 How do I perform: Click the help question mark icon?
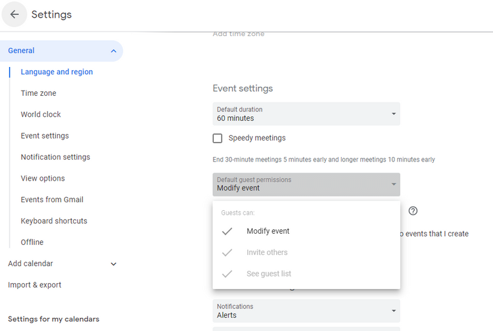pos(413,211)
